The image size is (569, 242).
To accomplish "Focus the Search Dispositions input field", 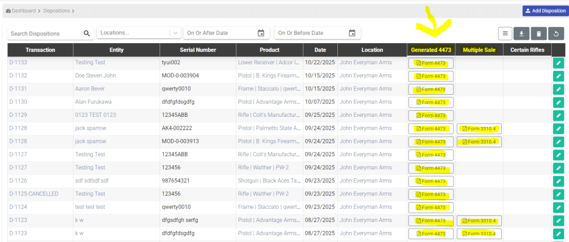I will coord(46,33).
